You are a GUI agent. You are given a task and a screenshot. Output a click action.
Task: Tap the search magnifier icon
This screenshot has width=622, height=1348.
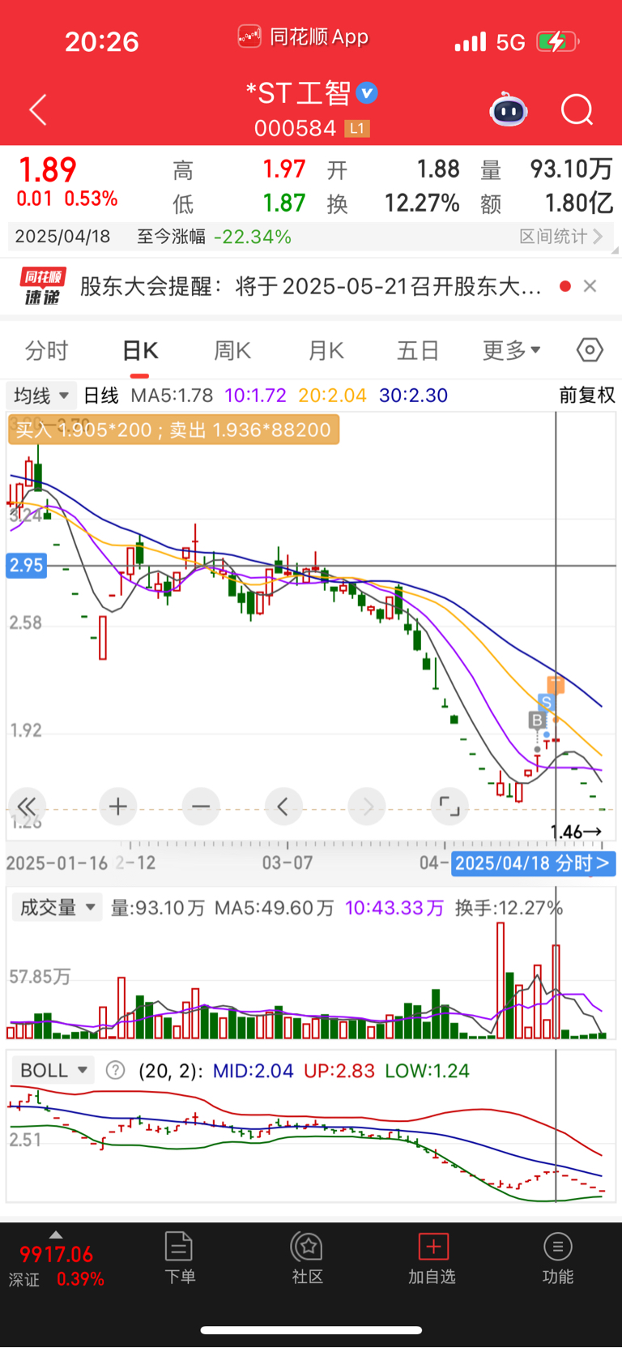577,110
